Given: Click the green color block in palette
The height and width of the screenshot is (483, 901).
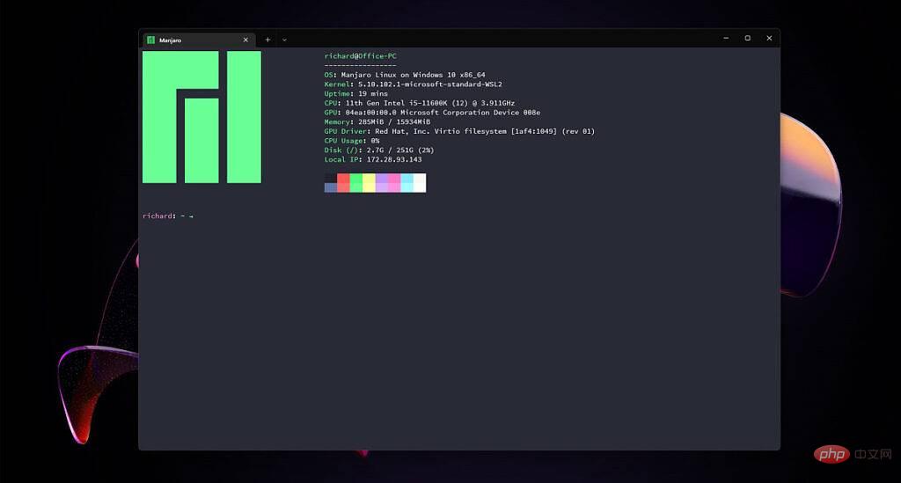Looking at the screenshot, I should 356,183.
